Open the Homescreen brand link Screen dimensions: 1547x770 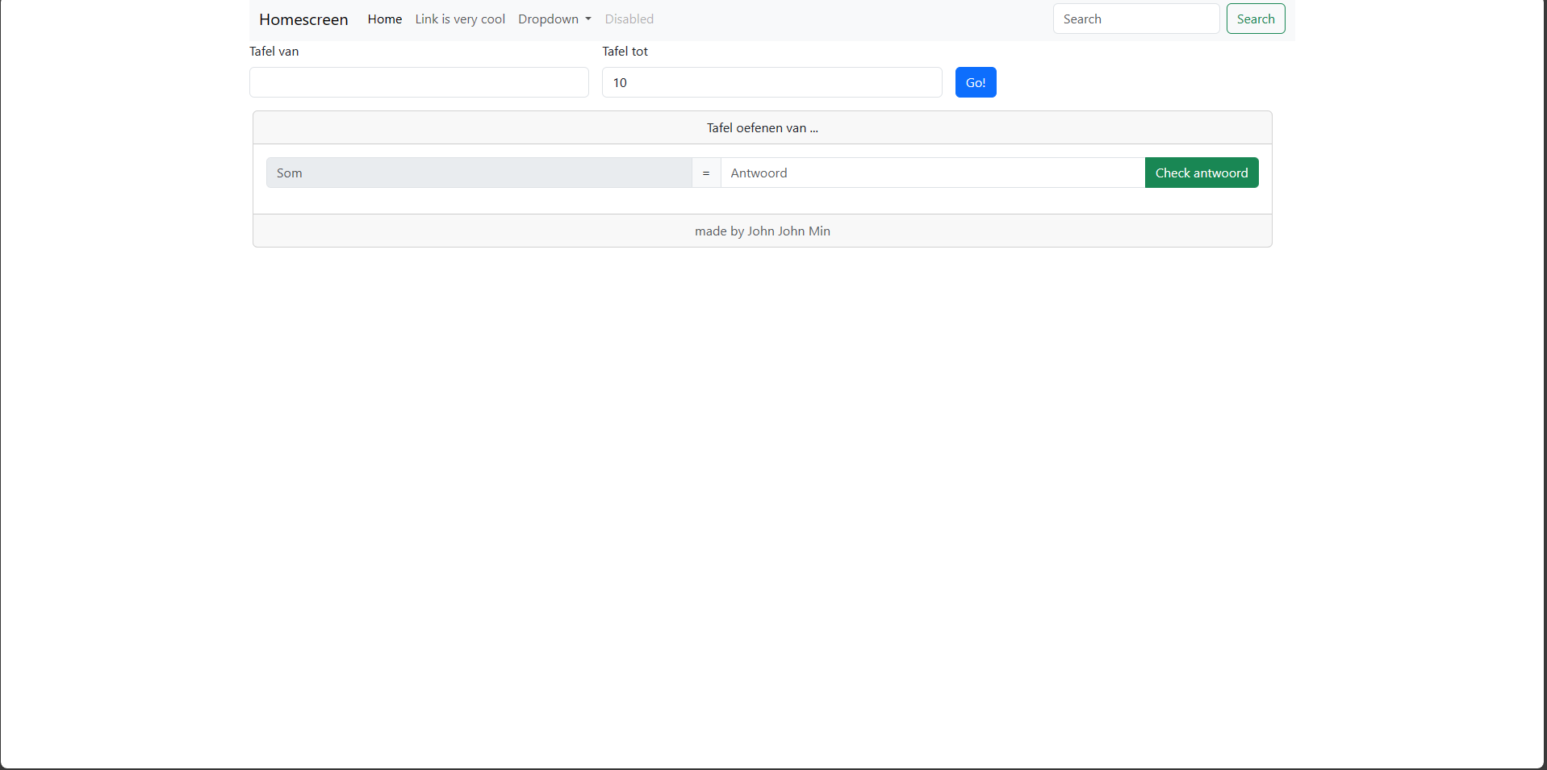(303, 19)
